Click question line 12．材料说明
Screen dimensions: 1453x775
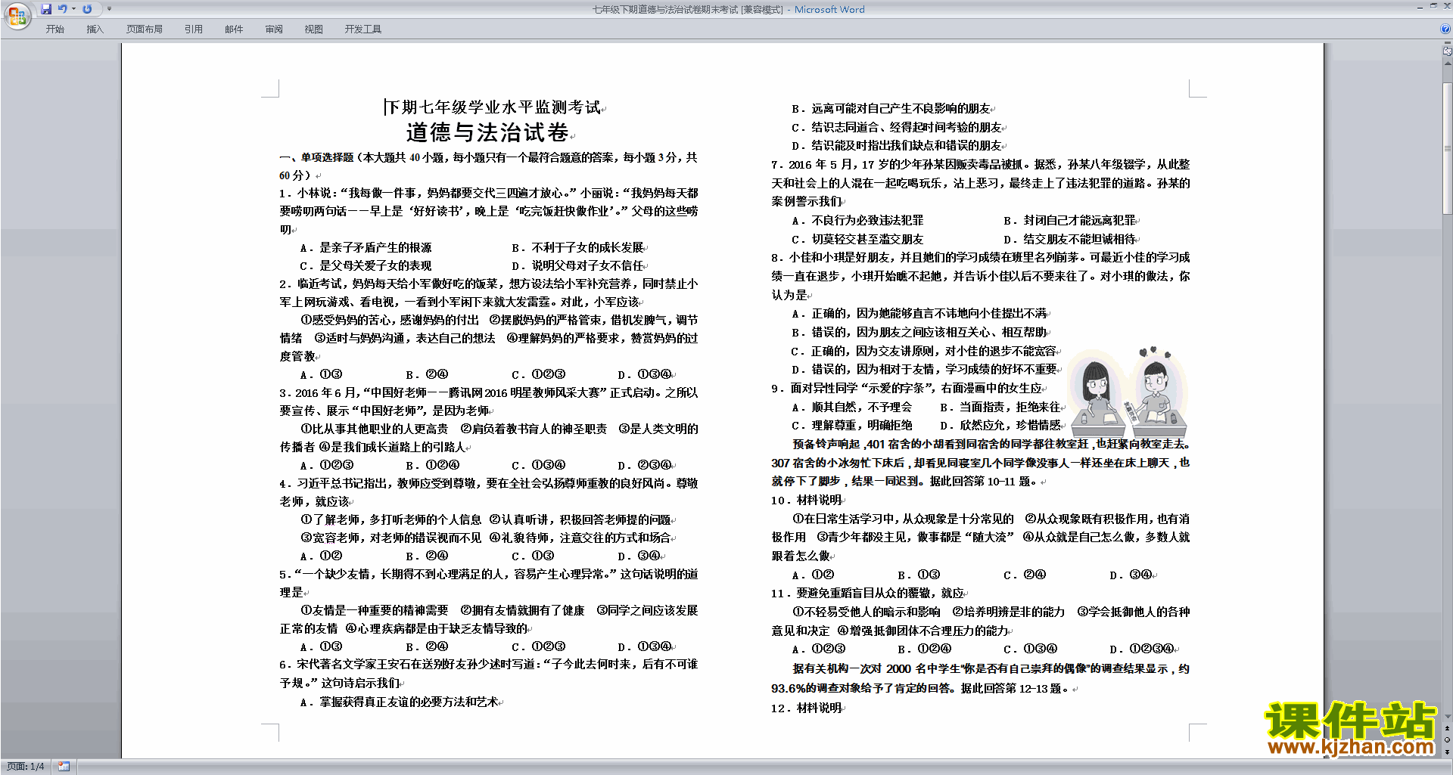[x=806, y=708]
